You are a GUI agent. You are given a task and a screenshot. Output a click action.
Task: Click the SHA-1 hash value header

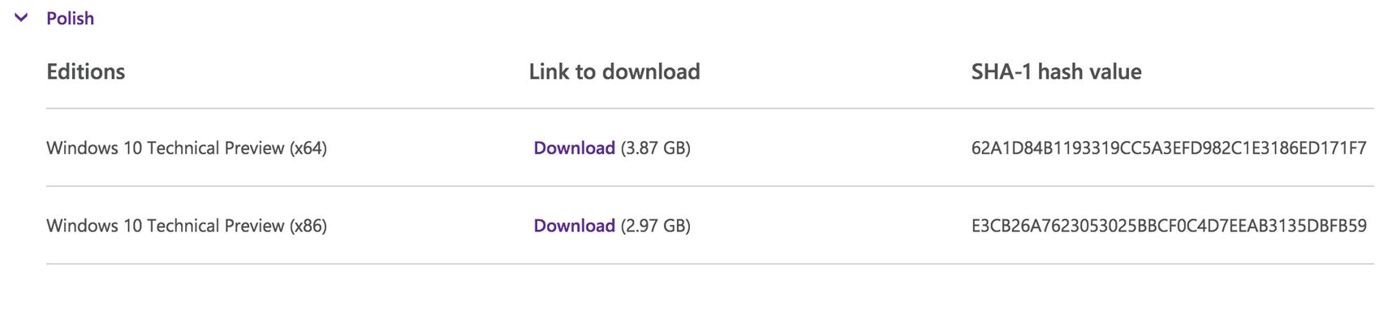(x=1056, y=71)
